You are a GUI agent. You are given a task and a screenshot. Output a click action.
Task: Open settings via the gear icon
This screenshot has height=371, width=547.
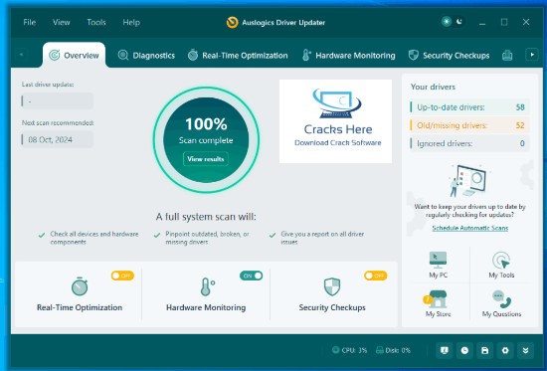[505, 350]
